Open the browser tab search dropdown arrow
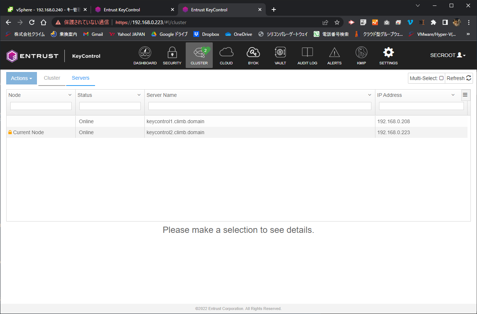477x314 pixels. pos(418,5)
